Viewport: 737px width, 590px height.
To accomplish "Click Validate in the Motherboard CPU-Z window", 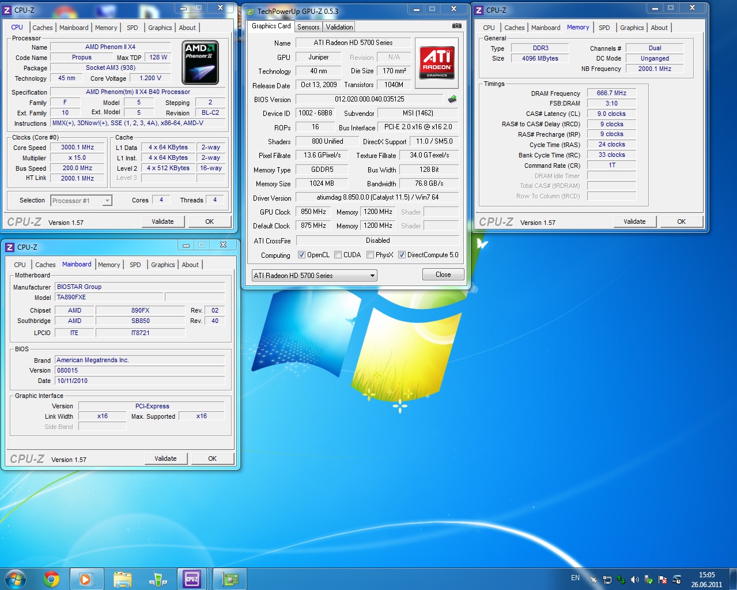I will click(x=165, y=459).
